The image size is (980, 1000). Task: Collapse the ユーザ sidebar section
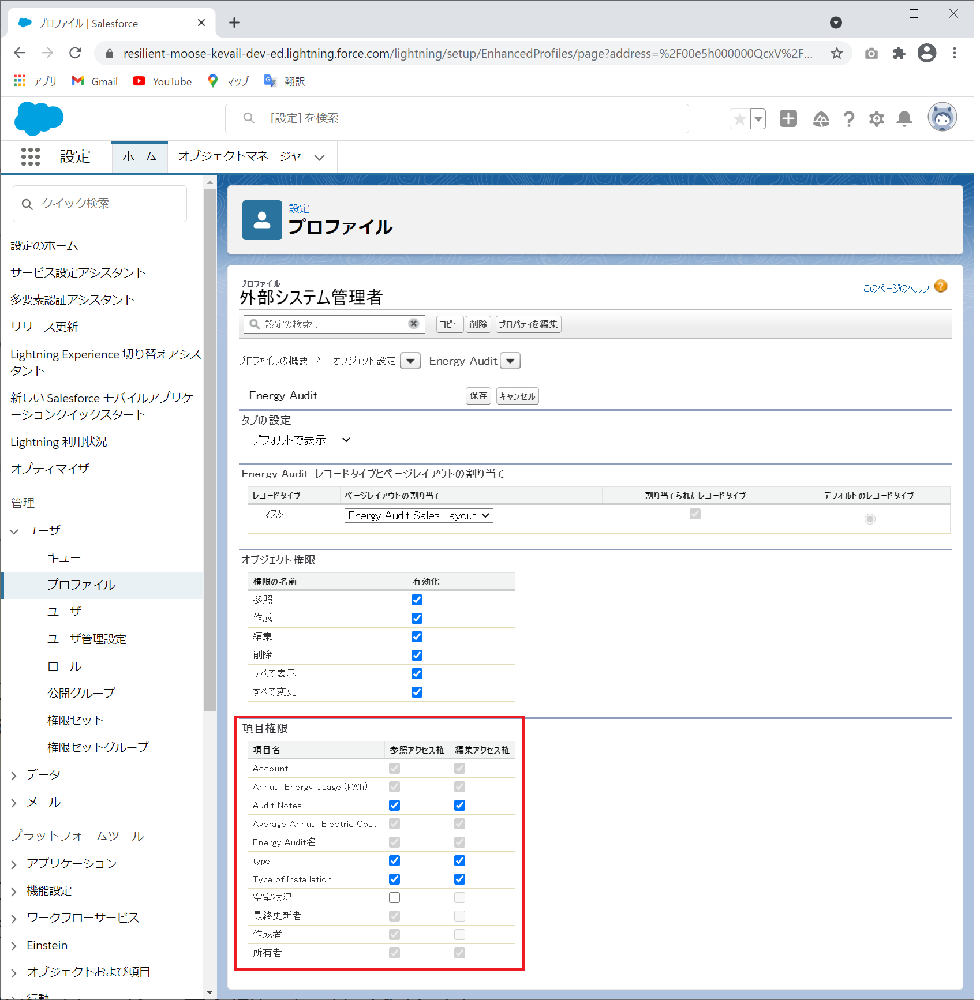point(14,531)
